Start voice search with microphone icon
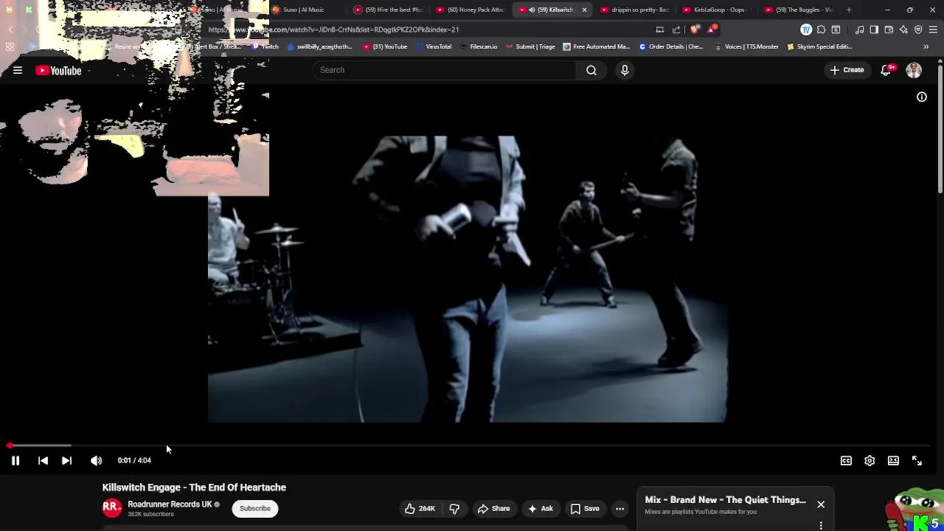Screen dimensions: 944x531 [625, 70]
